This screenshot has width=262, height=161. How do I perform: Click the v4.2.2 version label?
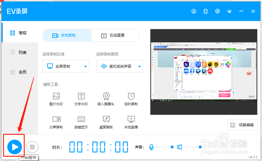253,157
